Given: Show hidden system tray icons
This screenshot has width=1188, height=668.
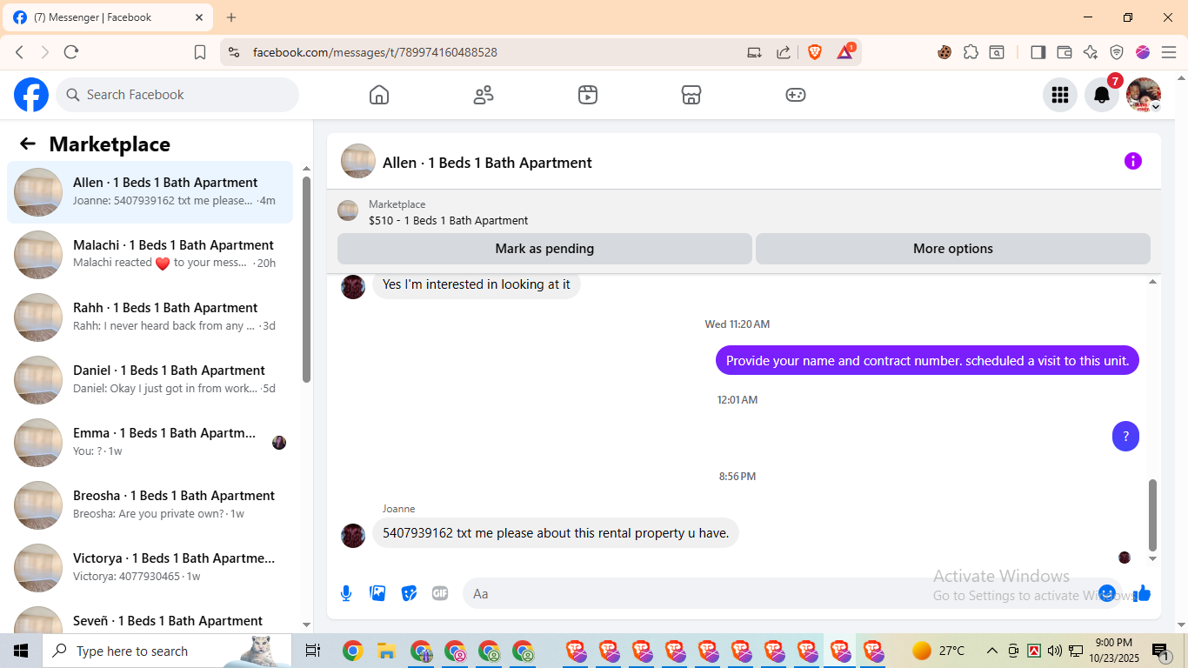Looking at the screenshot, I should pos(991,651).
